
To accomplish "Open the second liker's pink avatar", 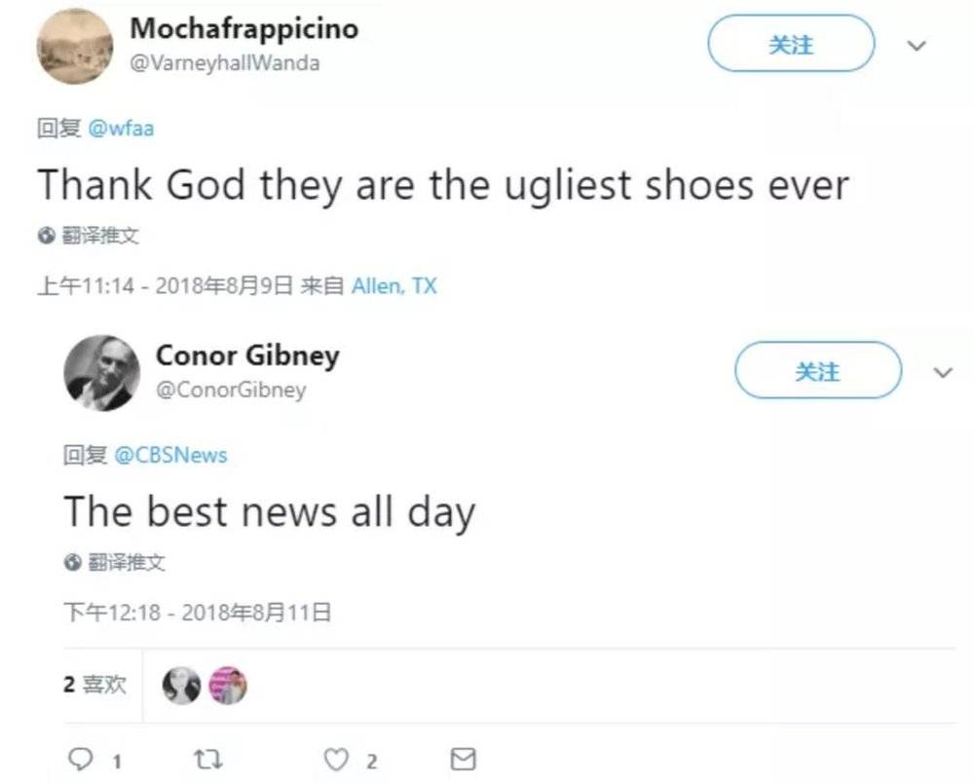I will 227,686.
